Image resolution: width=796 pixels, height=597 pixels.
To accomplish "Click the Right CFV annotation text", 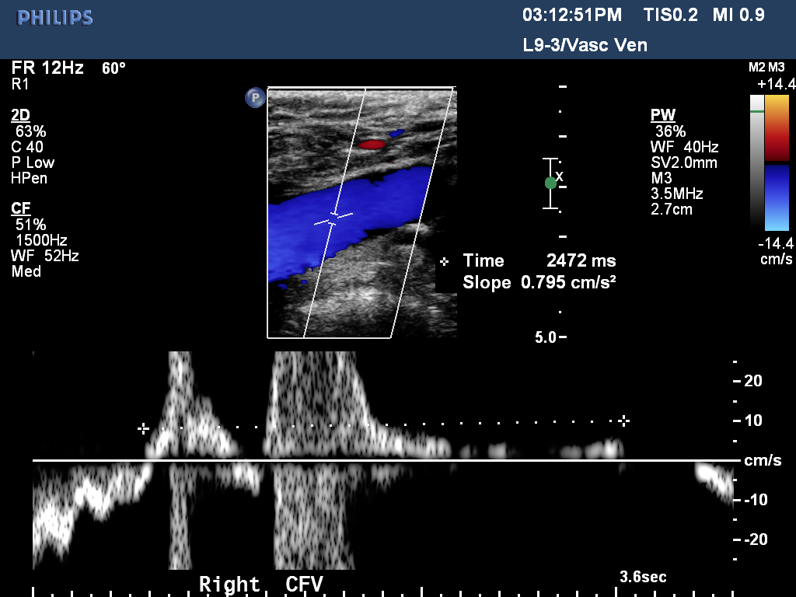I will point(260,584).
